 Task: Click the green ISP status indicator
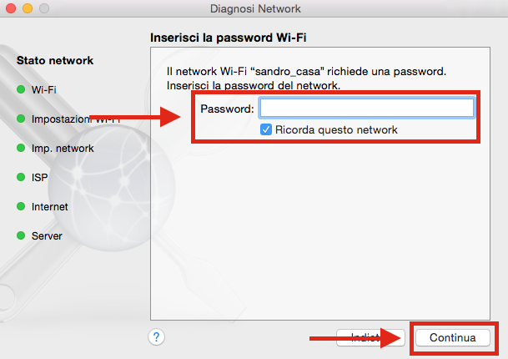point(21,177)
